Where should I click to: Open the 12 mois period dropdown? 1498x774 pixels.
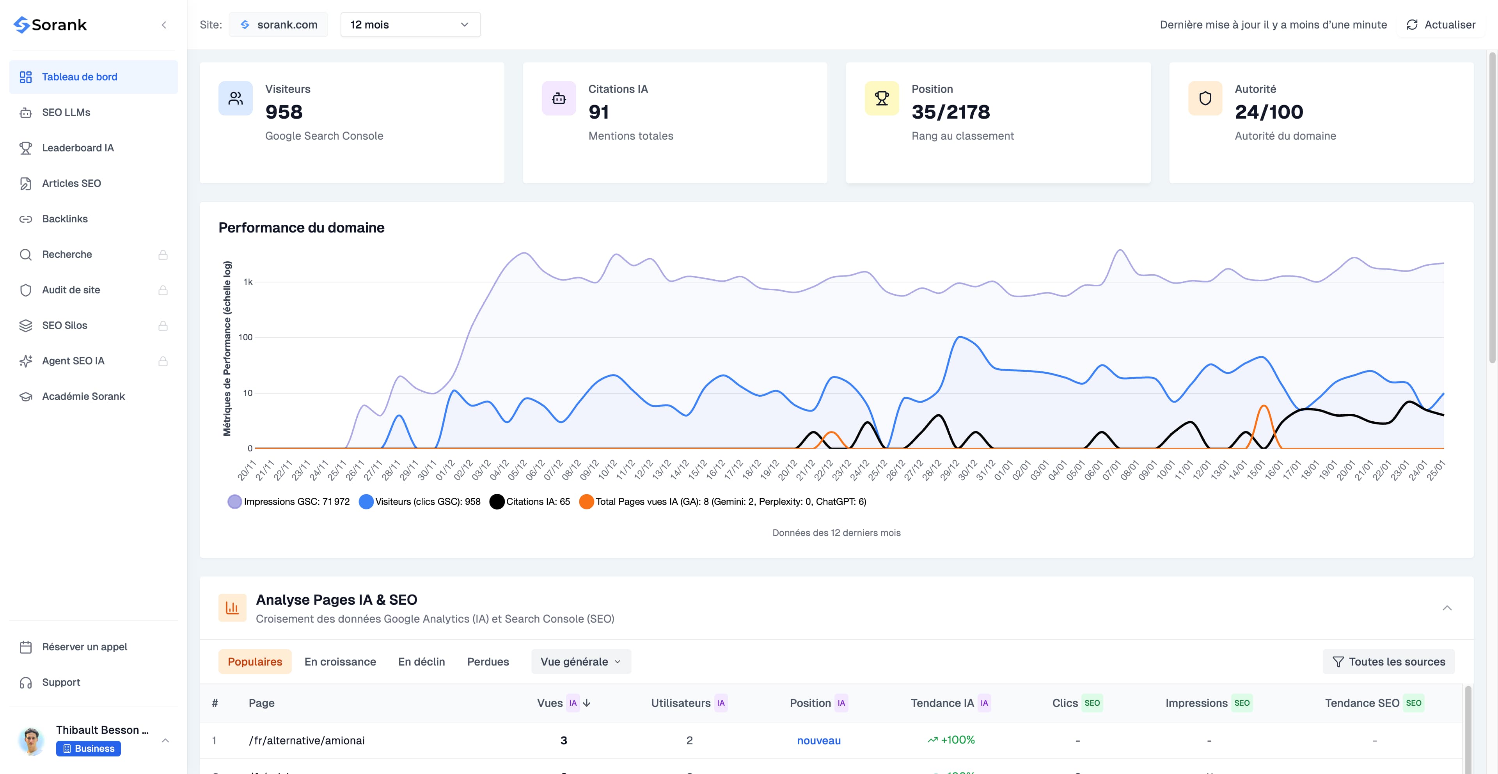[x=410, y=25]
